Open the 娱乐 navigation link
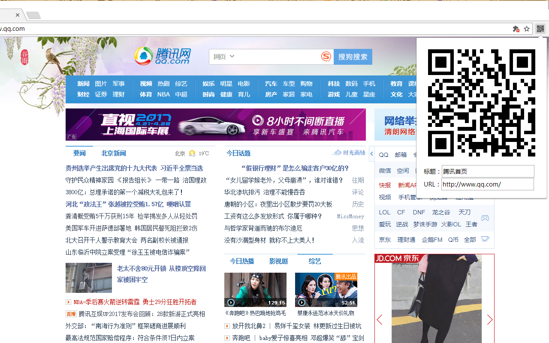Screen dimensions: 549x343 pyautogui.click(x=208, y=84)
